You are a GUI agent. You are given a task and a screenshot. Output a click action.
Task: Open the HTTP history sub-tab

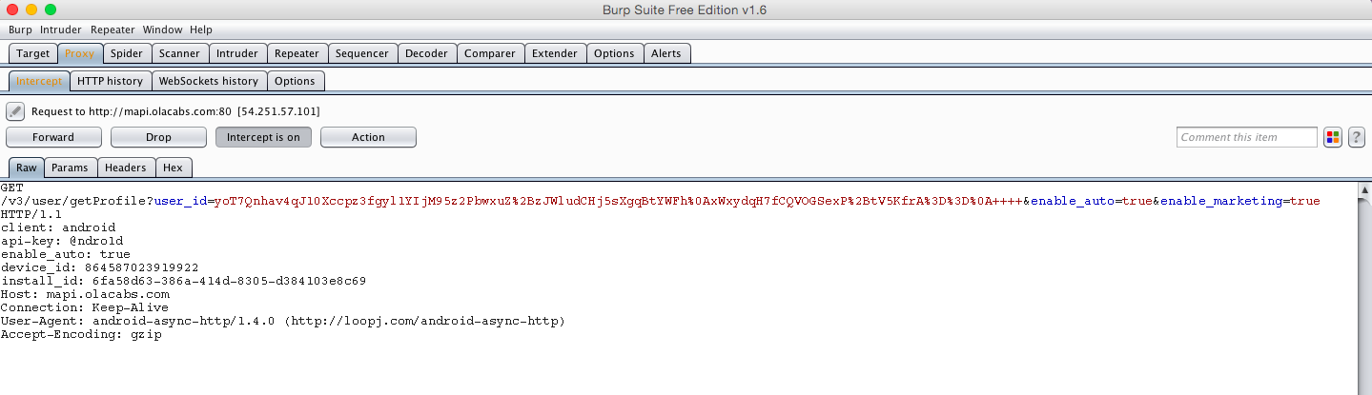click(x=111, y=81)
